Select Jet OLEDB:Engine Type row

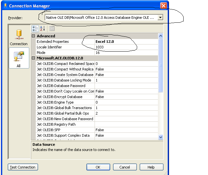pos(97,102)
